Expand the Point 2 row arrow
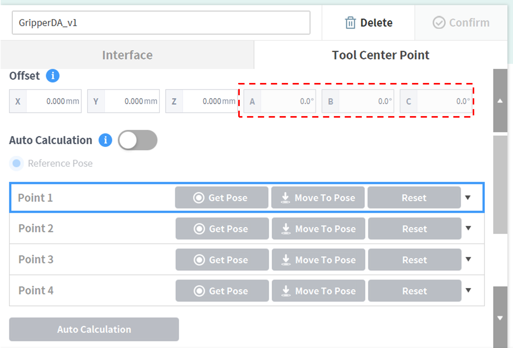 pyautogui.click(x=468, y=228)
